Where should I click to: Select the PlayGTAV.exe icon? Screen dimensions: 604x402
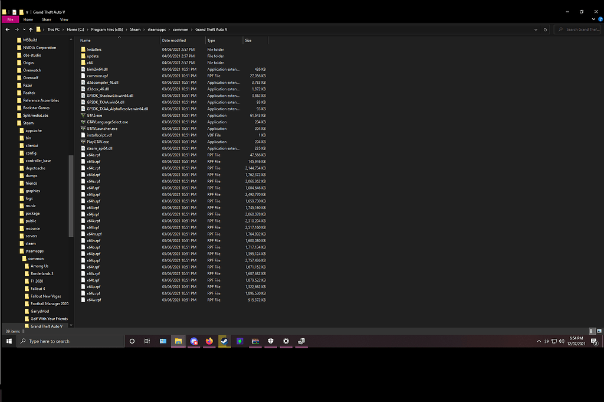83,142
